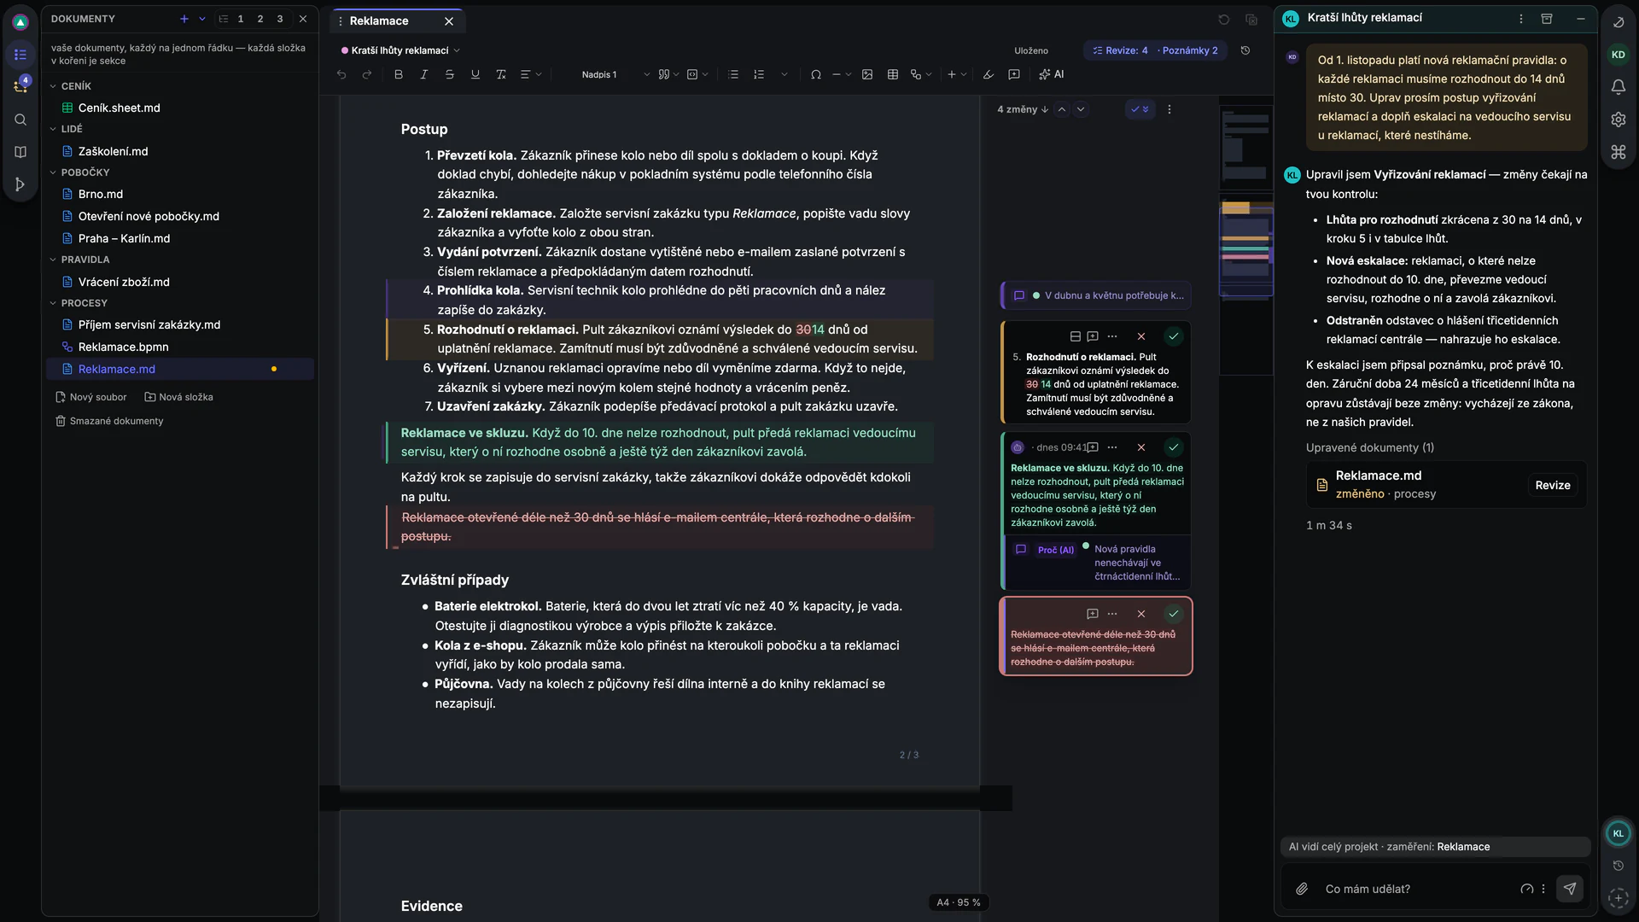Open the Nadpis 1 style dropdown
Viewport: 1639px width, 922px height.
click(615, 74)
